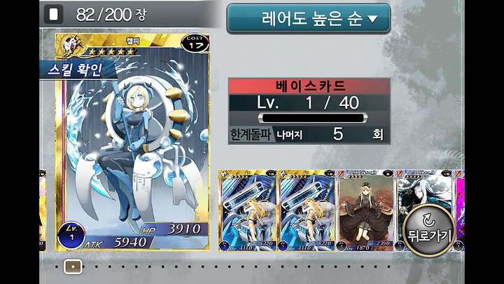Choose the gothic dress girl card thumbnail

pos(365,210)
